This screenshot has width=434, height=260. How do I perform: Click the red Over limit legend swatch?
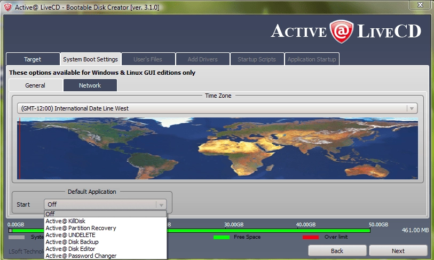311,237
